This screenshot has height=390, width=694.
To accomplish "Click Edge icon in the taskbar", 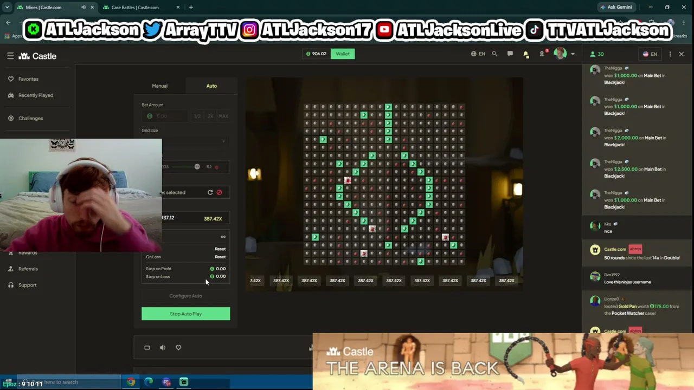I will [x=149, y=382].
